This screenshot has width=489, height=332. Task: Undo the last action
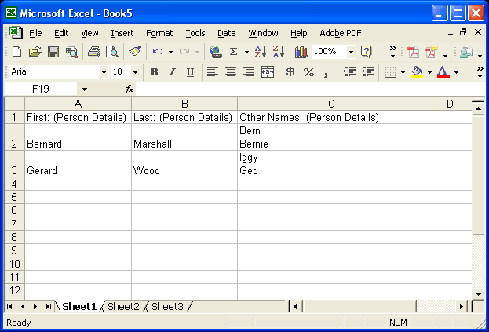(x=158, y=52)
